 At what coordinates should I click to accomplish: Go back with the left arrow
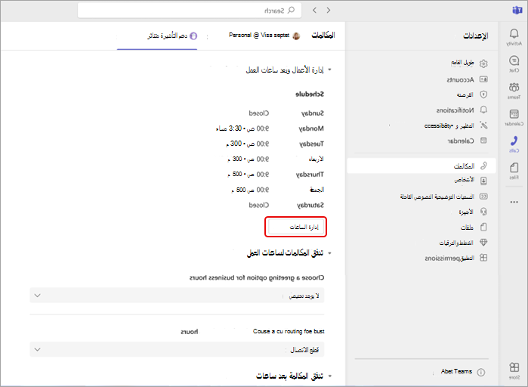(314, 10)
